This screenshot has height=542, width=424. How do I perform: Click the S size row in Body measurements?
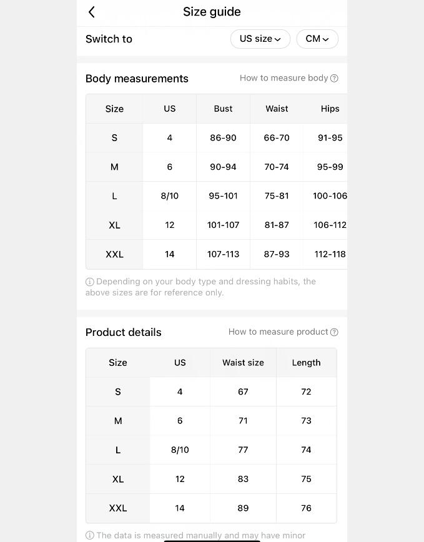tap(114, 138)
